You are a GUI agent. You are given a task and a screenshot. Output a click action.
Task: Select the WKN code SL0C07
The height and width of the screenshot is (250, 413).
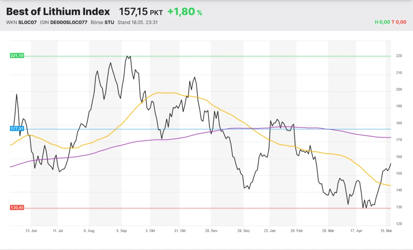click(x=28, y=22)
